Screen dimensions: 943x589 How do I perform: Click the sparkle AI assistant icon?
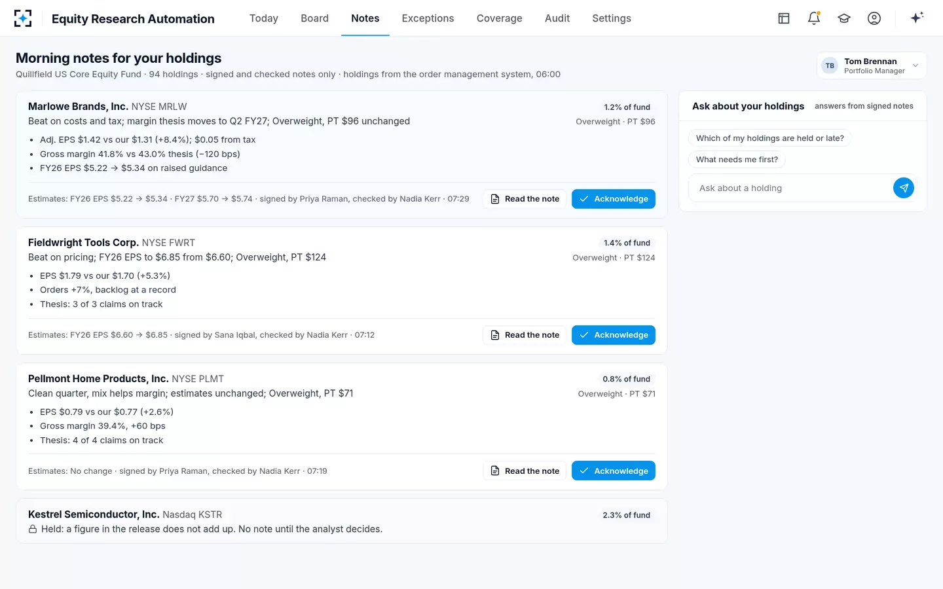click(x=917, y=18)
